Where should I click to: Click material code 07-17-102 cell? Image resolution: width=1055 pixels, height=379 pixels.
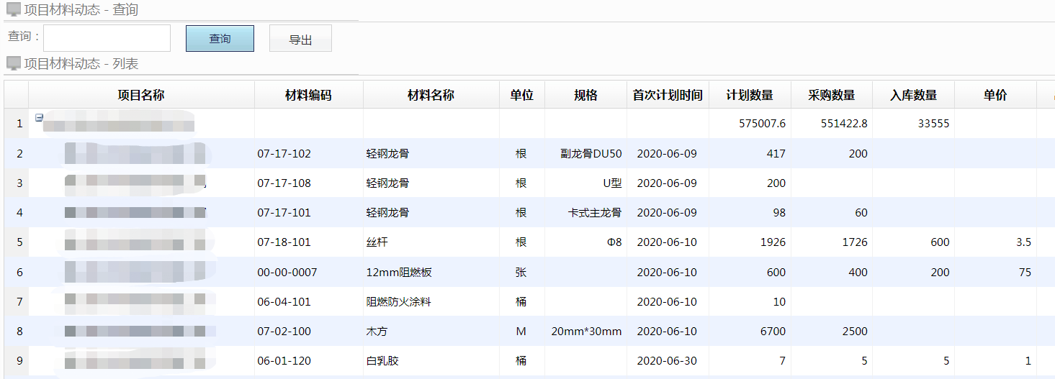tap(284, 153)
